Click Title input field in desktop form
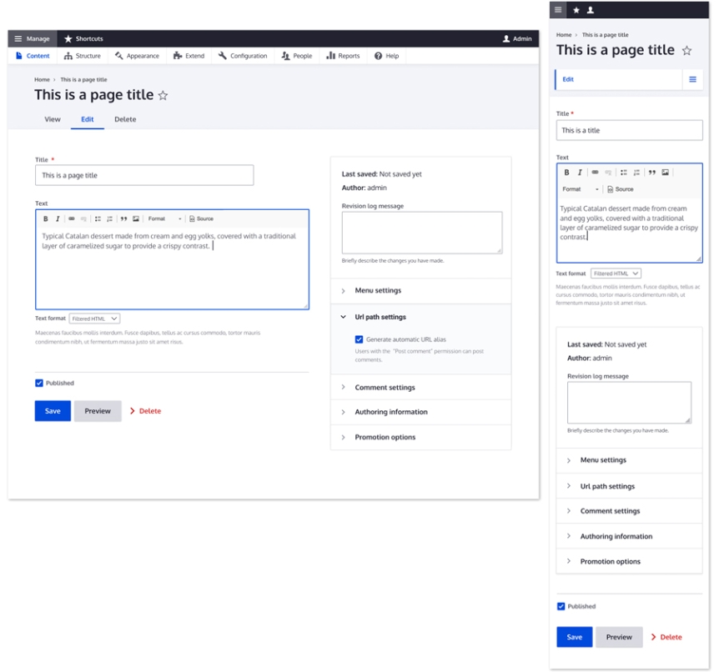The height and width of the screenshot is (672, 719). pyautogui.click(x=144, y=175)
